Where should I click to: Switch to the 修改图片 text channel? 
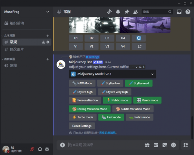(27, 50)
